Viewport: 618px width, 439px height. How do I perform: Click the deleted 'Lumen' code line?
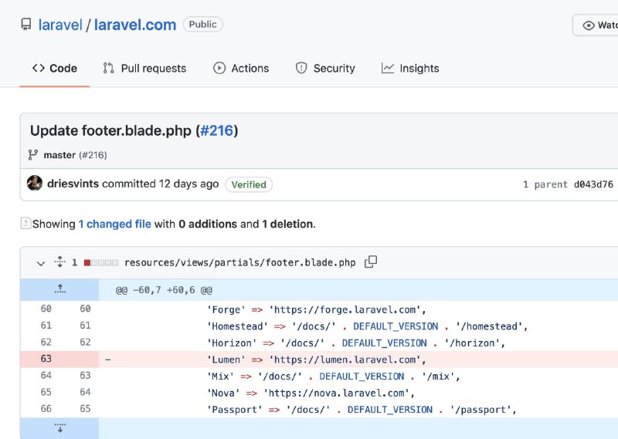[316, 360]
